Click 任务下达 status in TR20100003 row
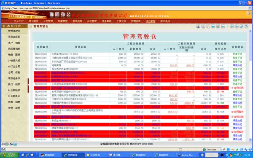This screenshot has height=158, width=253. [x=237, y=54]
